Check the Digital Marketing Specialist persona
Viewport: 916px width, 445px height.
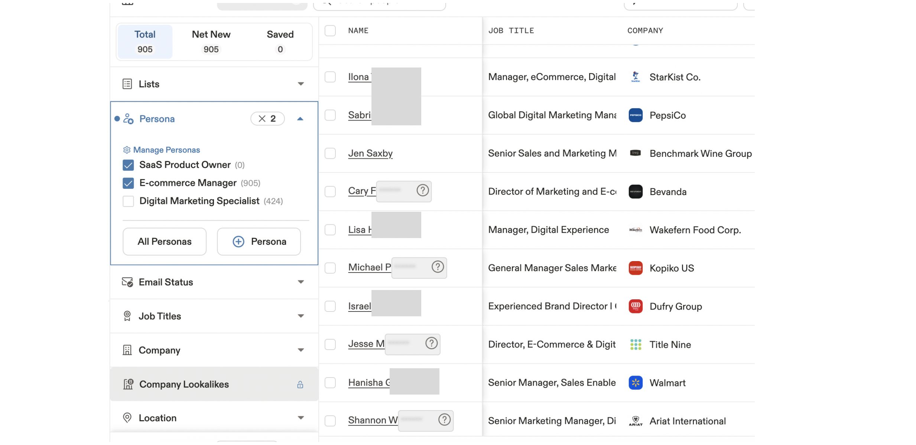[x=128, y=201]
